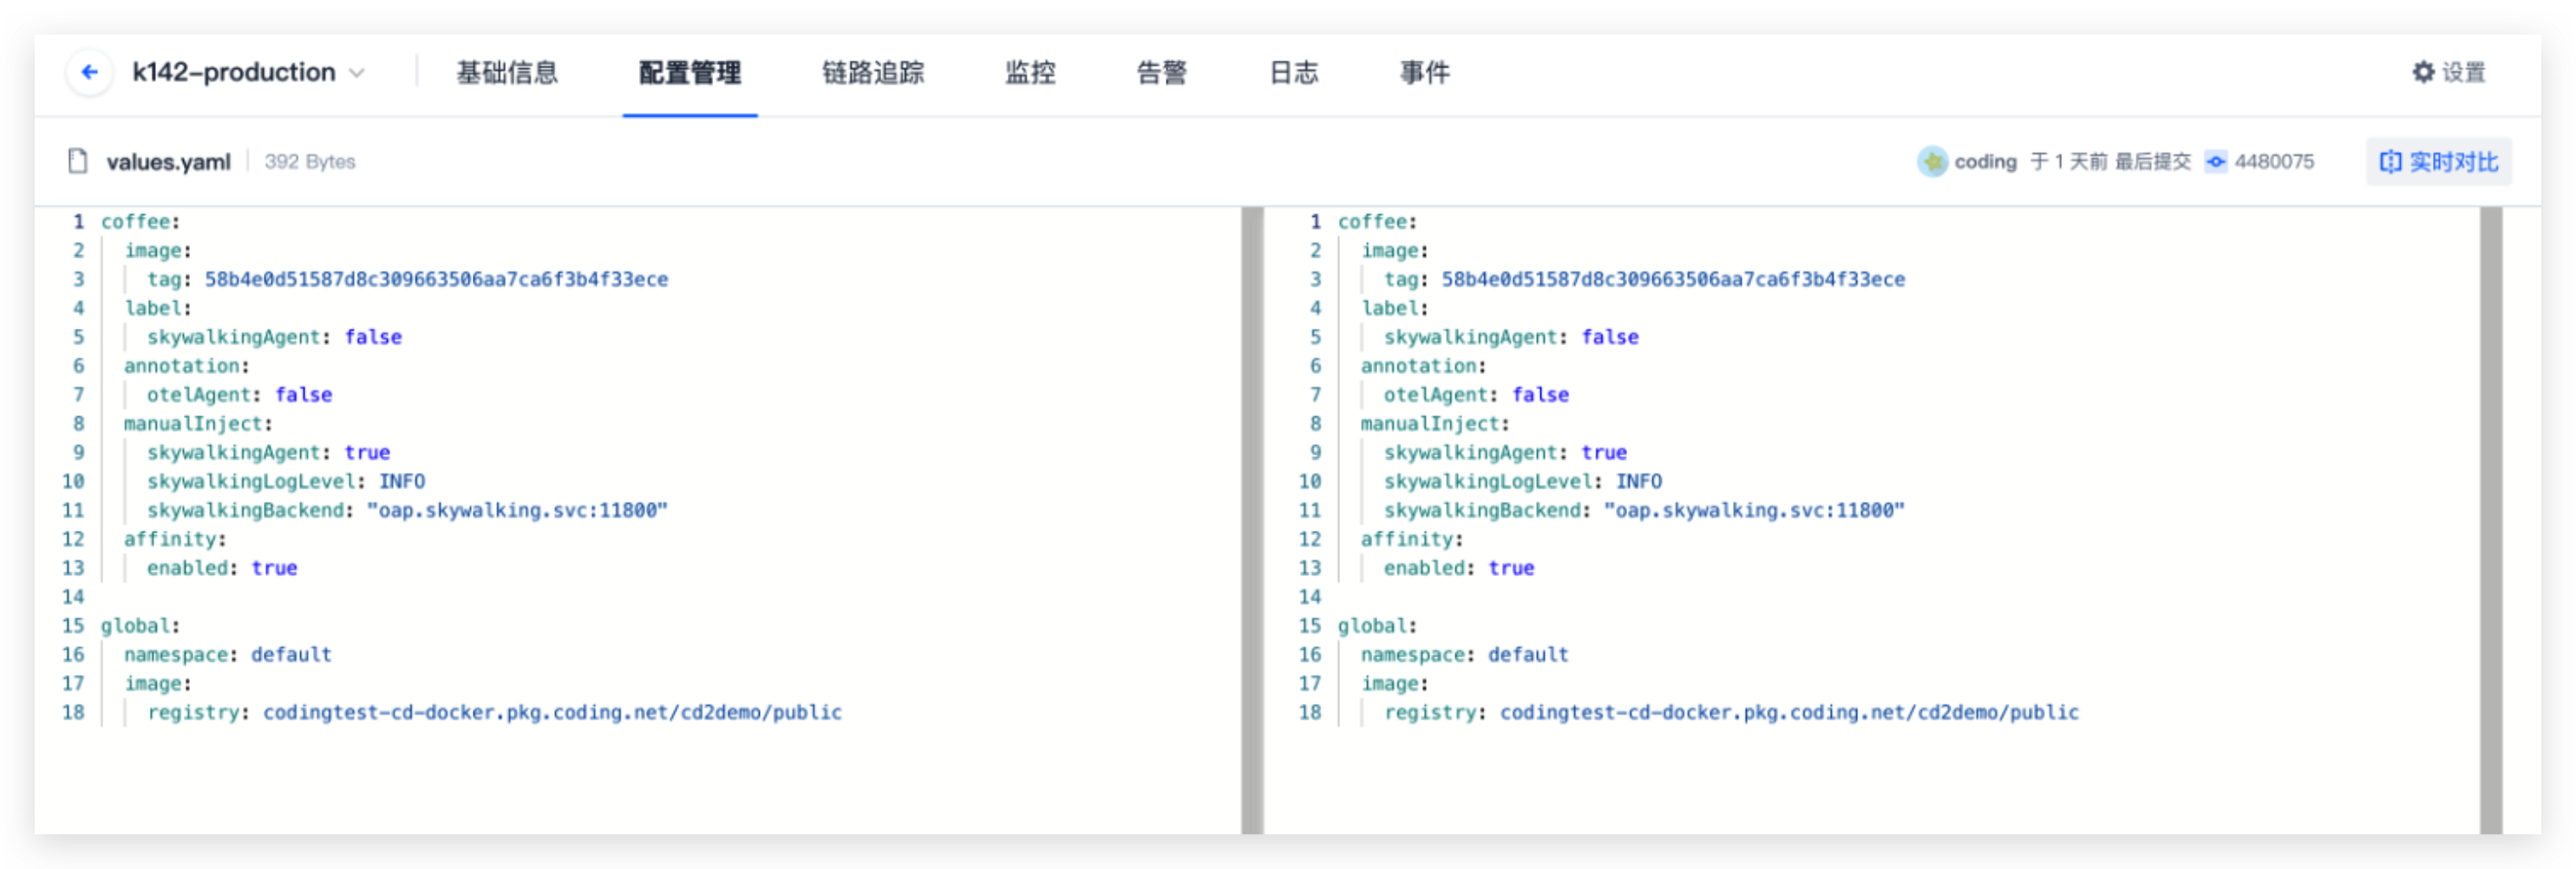Open the 事件 tab
Viewport: 2576px width, 869px height.
coord(1424,72)
